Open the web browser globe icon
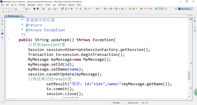 coord(71,9)
